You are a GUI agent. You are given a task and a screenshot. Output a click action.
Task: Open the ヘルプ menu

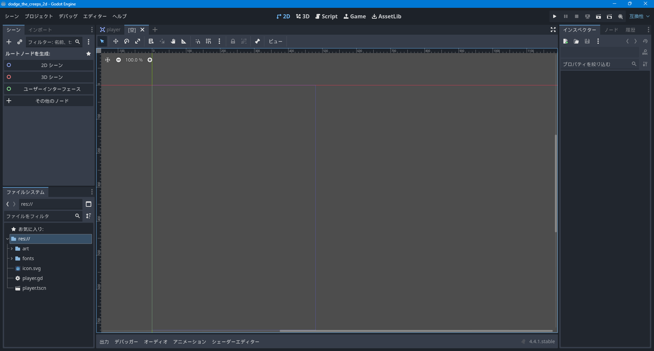click(120, 16)
